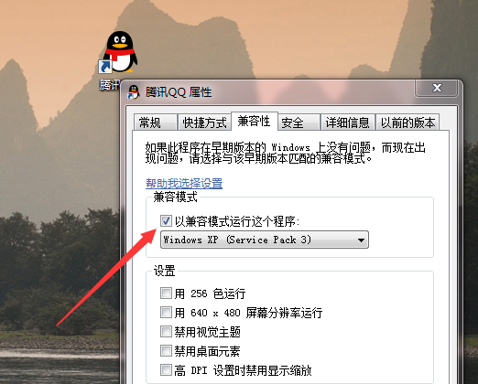Click the compatibility mode dropdown arrow
The height and width of the screenshot is (384, 478).
[361, 240]
